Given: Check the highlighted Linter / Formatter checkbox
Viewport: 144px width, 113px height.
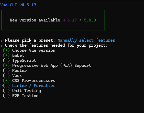Looking at the screenshot, I should point(6,86).
